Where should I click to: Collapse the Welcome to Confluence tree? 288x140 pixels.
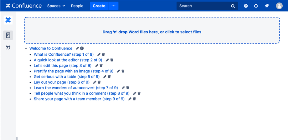tap(26, 49)
